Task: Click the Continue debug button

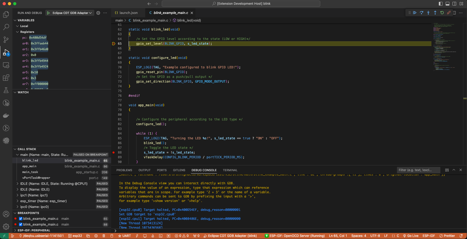Action: (x=415, y=12)
